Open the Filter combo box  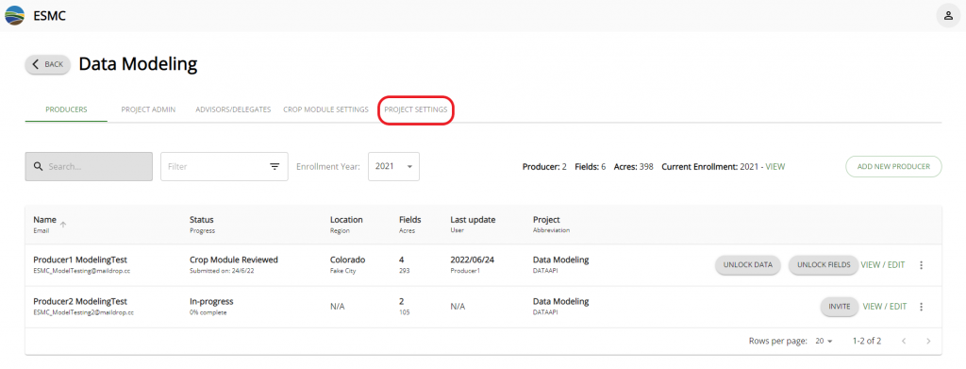tap(225, 166)
